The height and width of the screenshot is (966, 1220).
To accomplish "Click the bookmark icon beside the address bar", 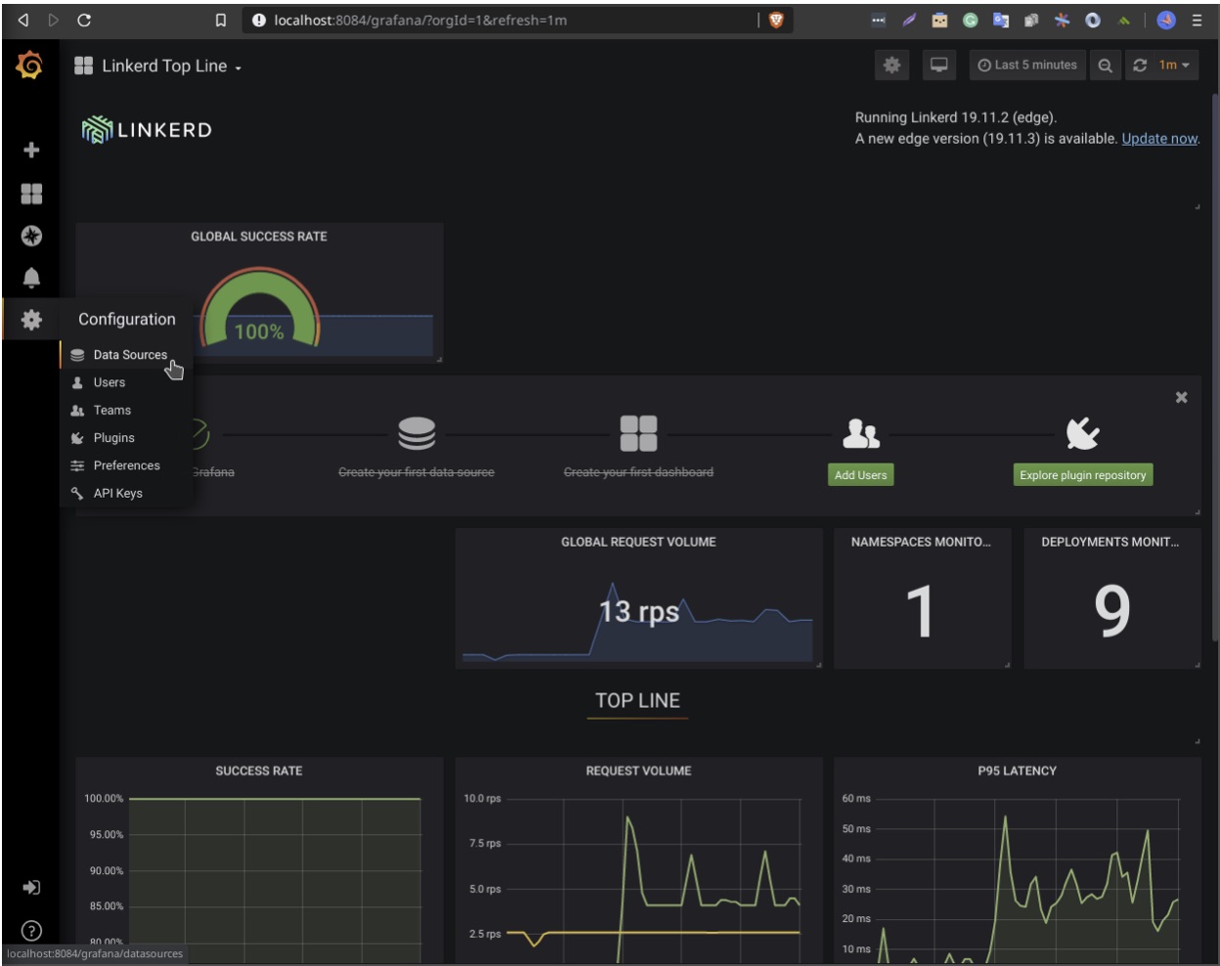I will [x=221, y=20].
